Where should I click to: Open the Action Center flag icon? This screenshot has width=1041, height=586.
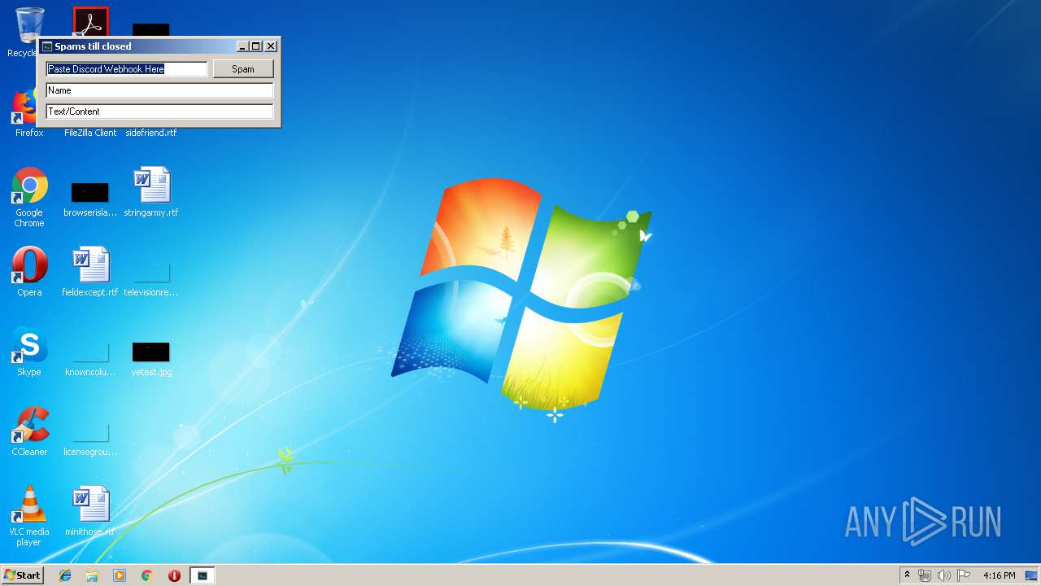964,575
